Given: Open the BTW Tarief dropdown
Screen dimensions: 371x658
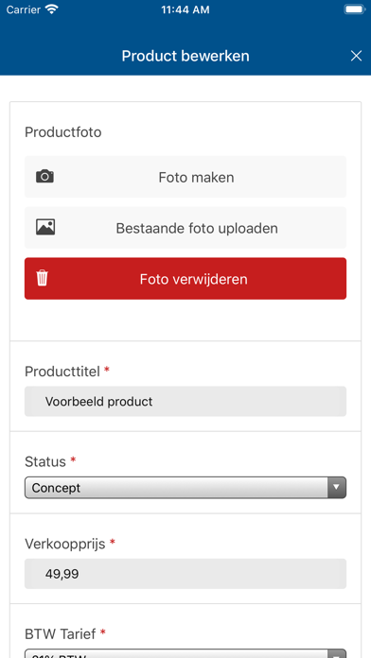Looking at the screenshot, I should coord(185,654).
